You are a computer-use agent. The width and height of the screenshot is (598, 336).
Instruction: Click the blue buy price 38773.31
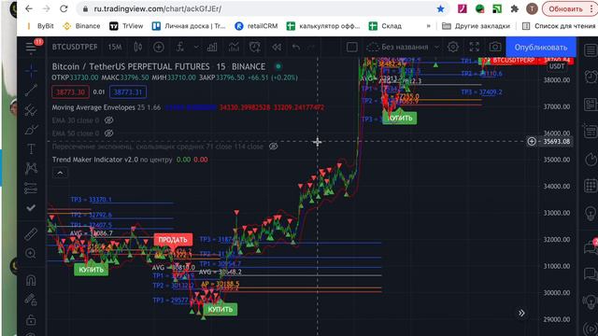click(x=128, y=91)
